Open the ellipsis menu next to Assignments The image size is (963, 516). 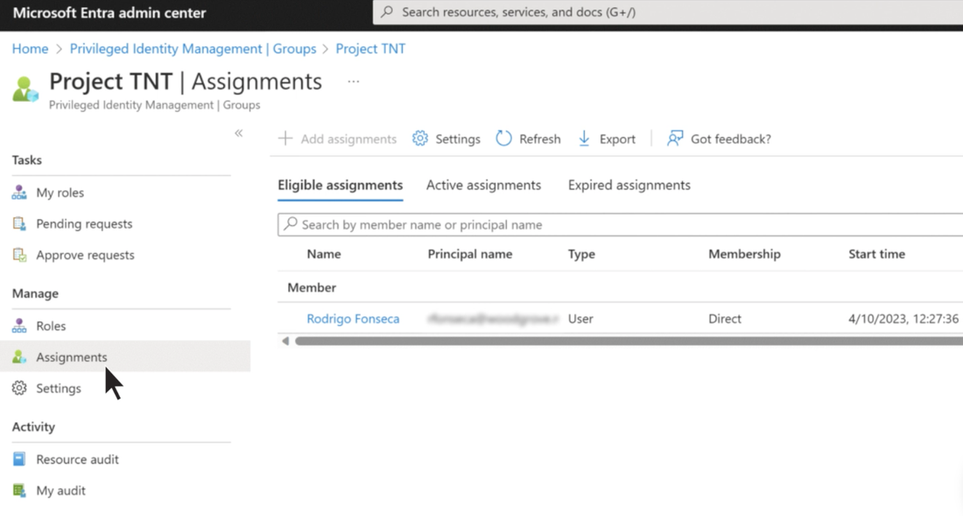[x=353, y=81]
